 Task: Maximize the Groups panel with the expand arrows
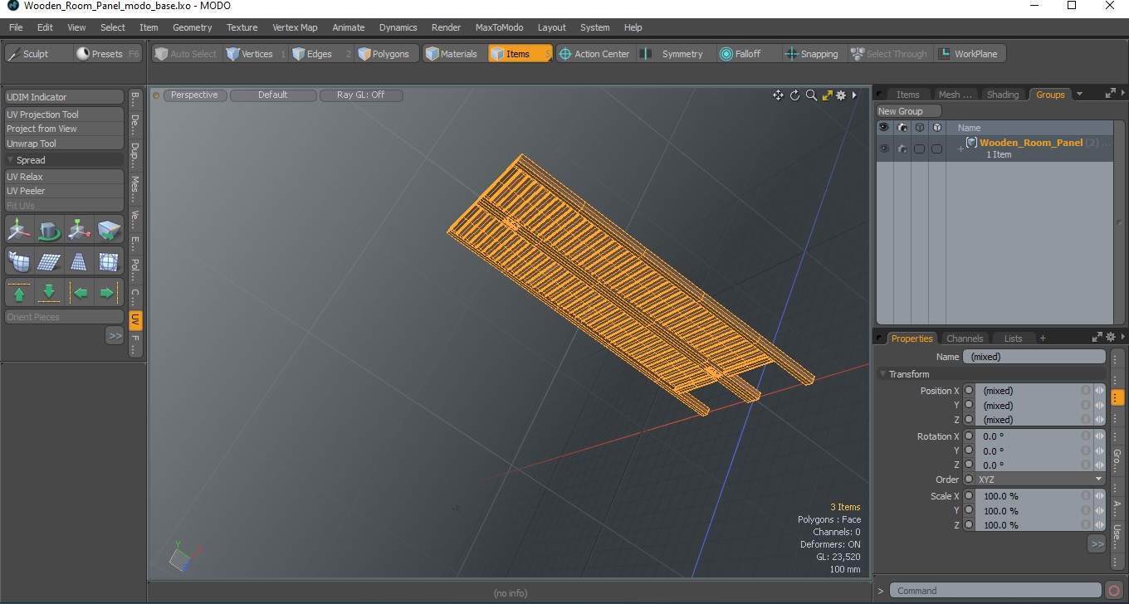click(x=1110, y=94)
